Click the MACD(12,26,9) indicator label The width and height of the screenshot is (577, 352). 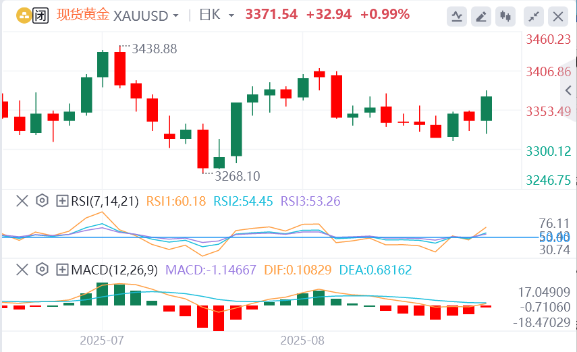[113, 270]
